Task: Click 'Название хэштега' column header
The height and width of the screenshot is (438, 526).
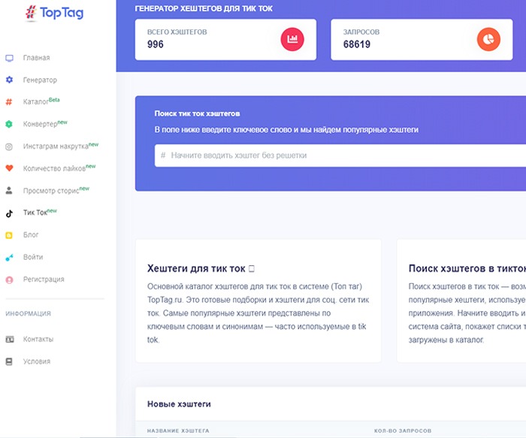Action: 178,430
